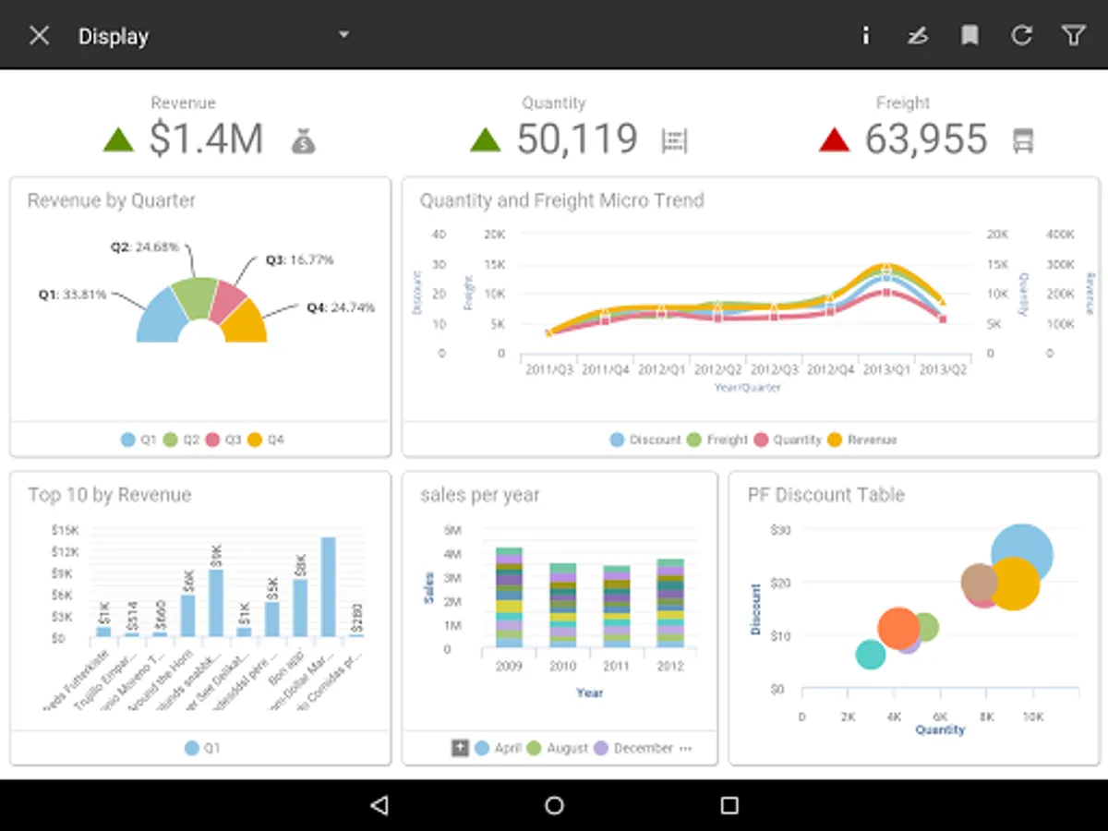Image resolution: width=1108 pixels, height=831 pixels.
Task: Expand the legend with plus icon in sales per year
Action: click(460, 748)
